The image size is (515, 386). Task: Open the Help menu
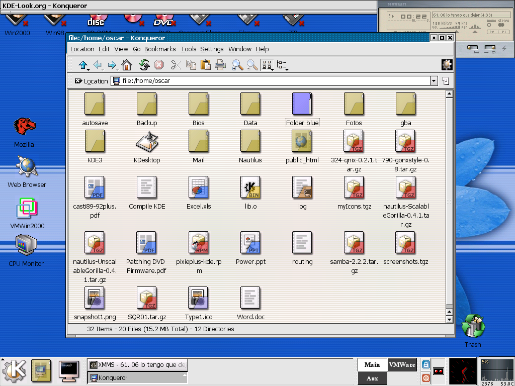pyautogui.click(x=263, y=49)
